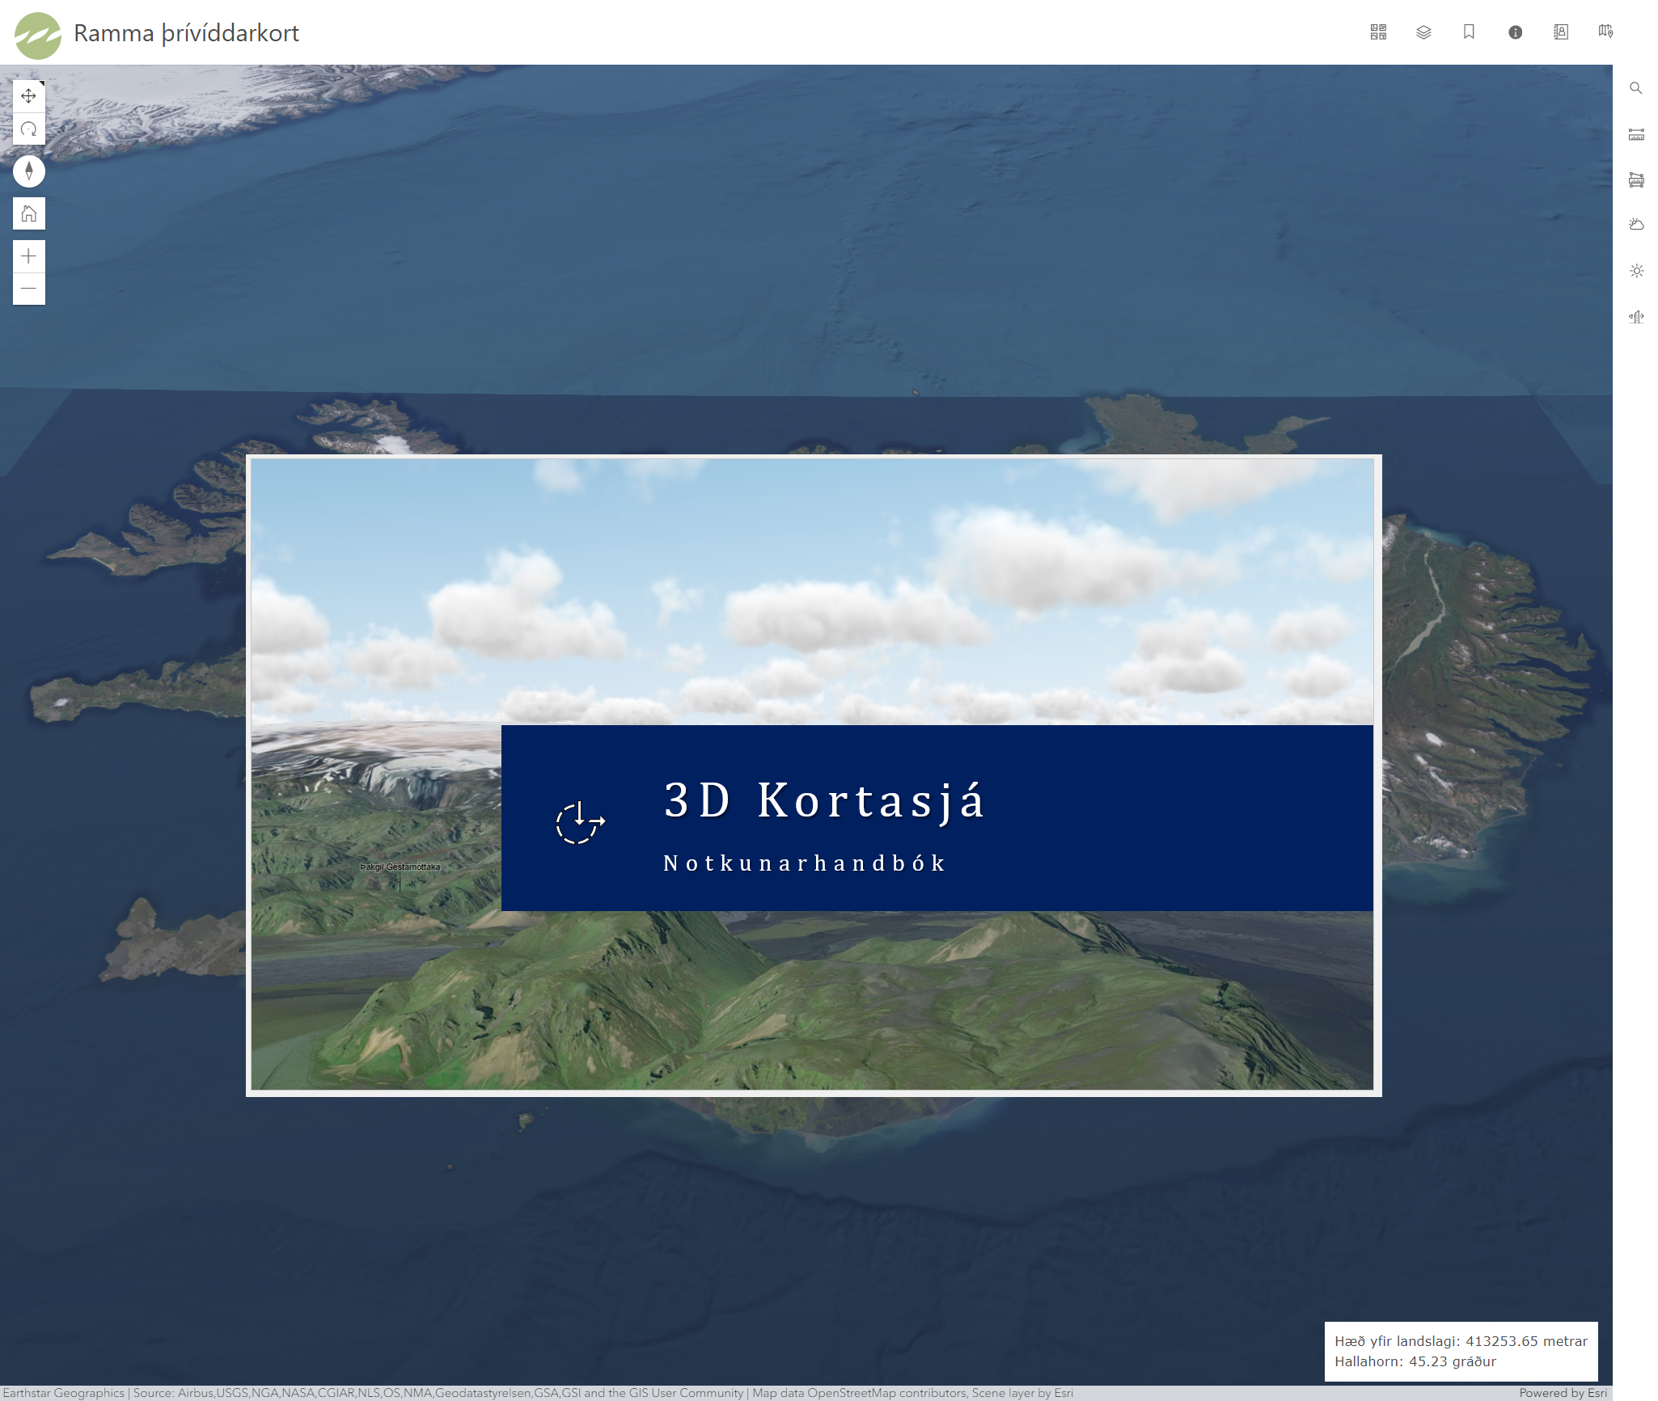Open the weather cloud tool
The image size is (1658, 1401).
pos(1636,225)
